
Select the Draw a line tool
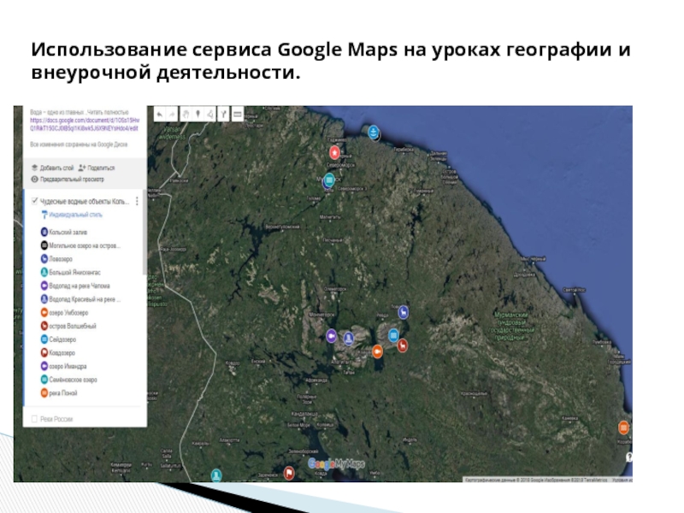click(210, 113)
